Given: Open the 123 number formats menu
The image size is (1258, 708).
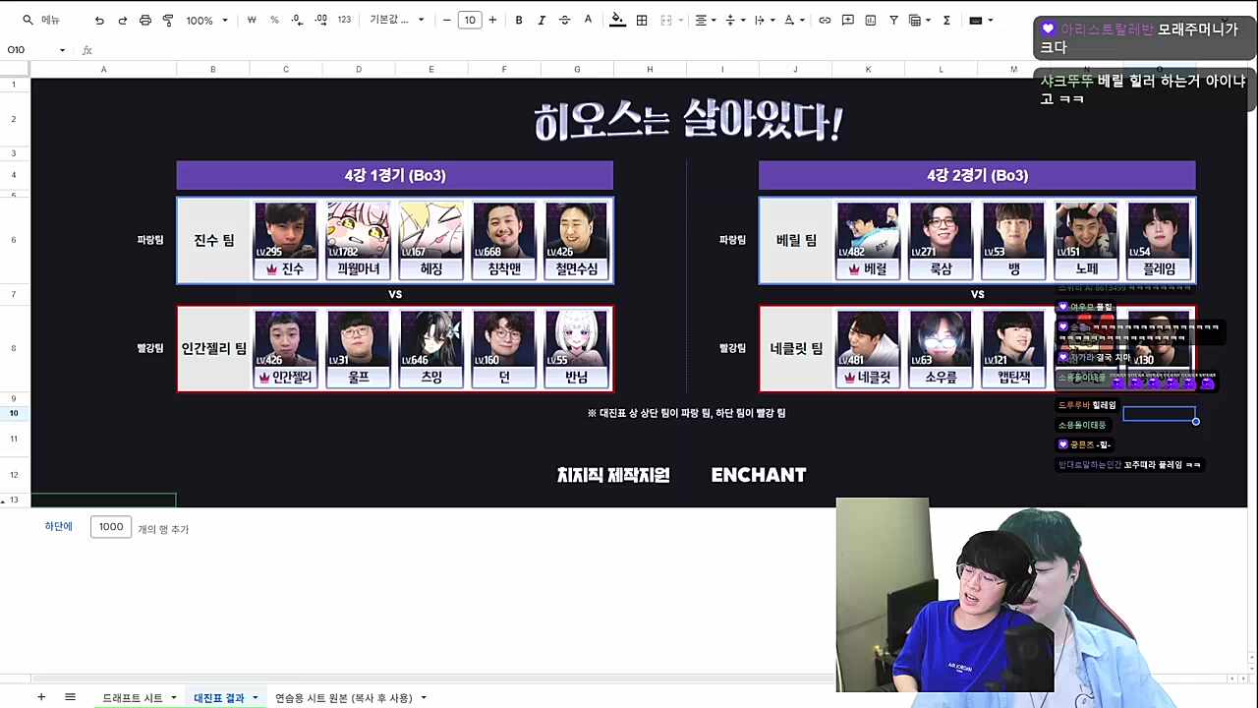Looking at the screenshot, I should (344, 20).
